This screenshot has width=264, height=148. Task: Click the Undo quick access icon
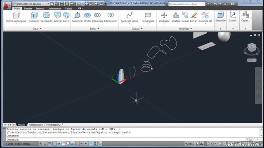pos(72,4)
